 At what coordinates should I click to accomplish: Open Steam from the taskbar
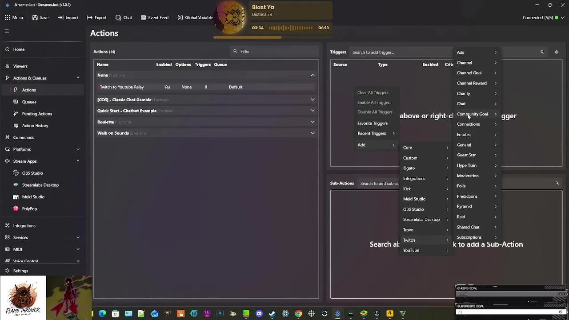[272, 314]
